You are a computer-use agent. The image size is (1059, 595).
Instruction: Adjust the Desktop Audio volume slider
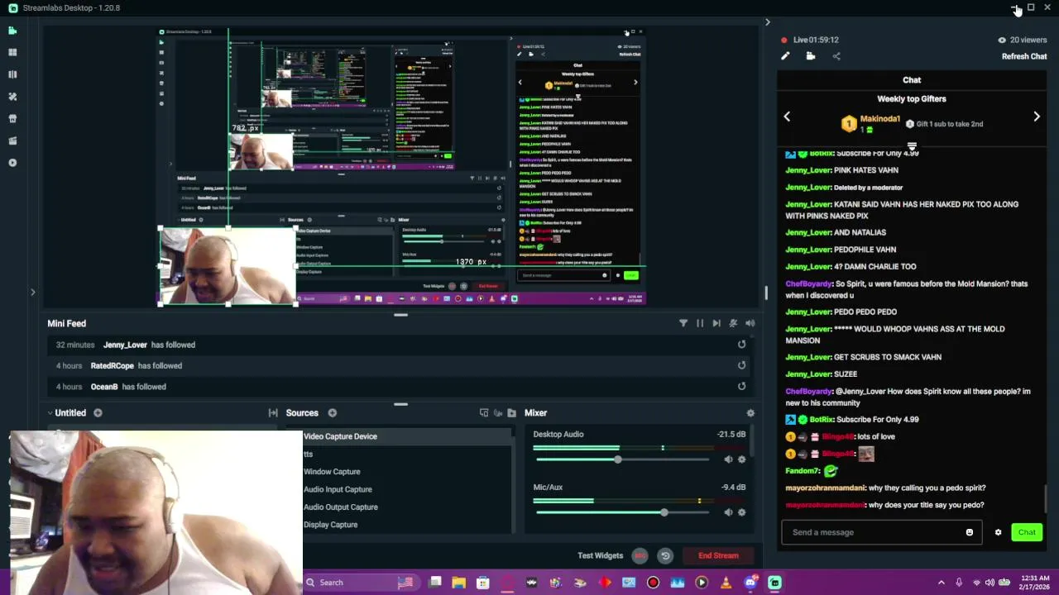(622, 459)
